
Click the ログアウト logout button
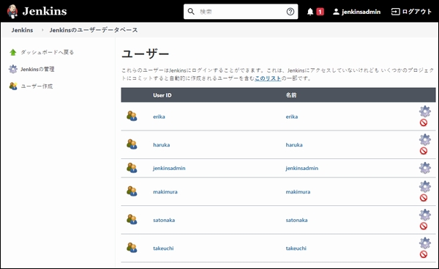(411, 12)
